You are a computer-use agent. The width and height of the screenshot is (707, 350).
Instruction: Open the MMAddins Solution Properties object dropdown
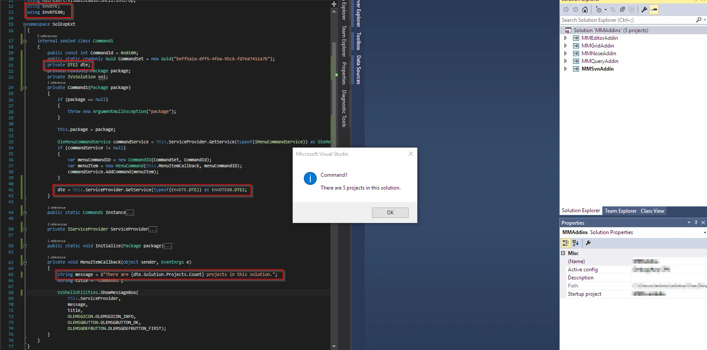coord(704,232)
